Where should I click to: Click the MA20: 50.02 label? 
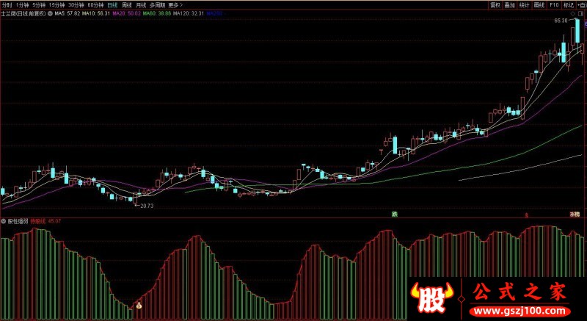point(126,13)
